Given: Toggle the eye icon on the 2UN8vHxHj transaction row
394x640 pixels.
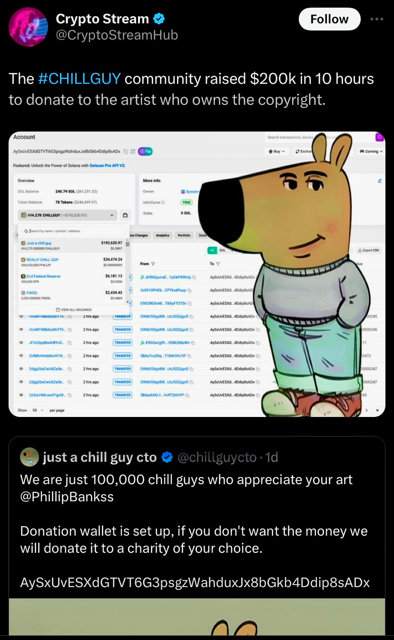Looking at the screenshot, I should 21,356.
